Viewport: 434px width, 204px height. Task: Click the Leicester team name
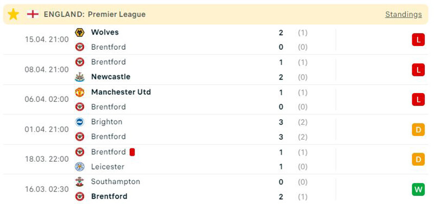[107, 167]
